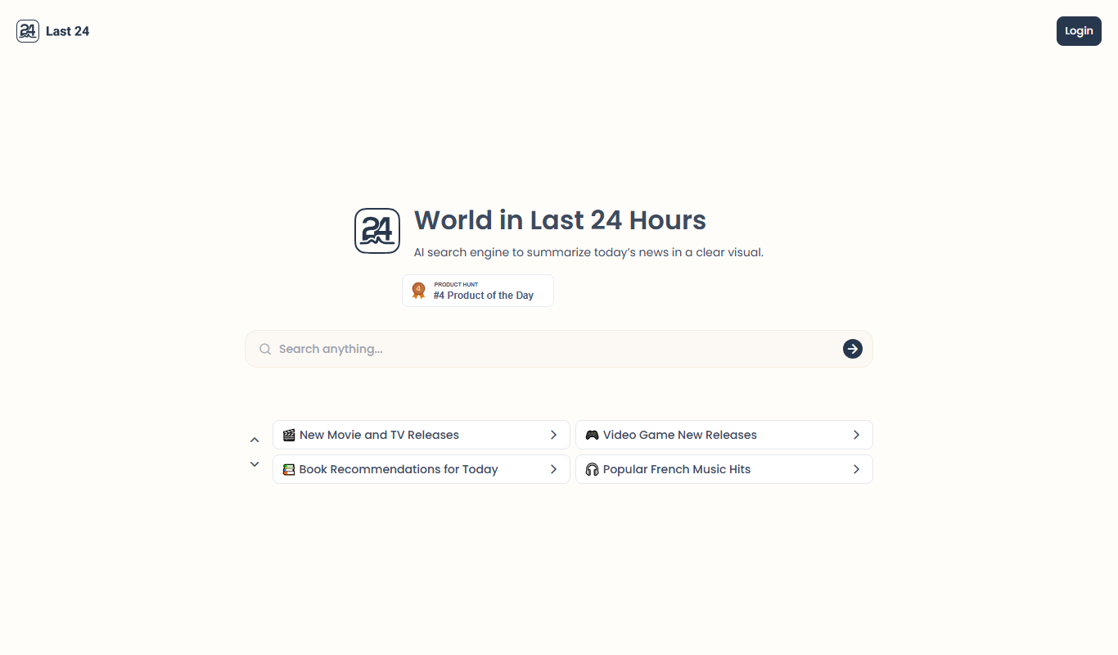Viewport: 1118px width, 655px height.
Task: Open Video Game New Releases suggestion
Action: [724, 435]
